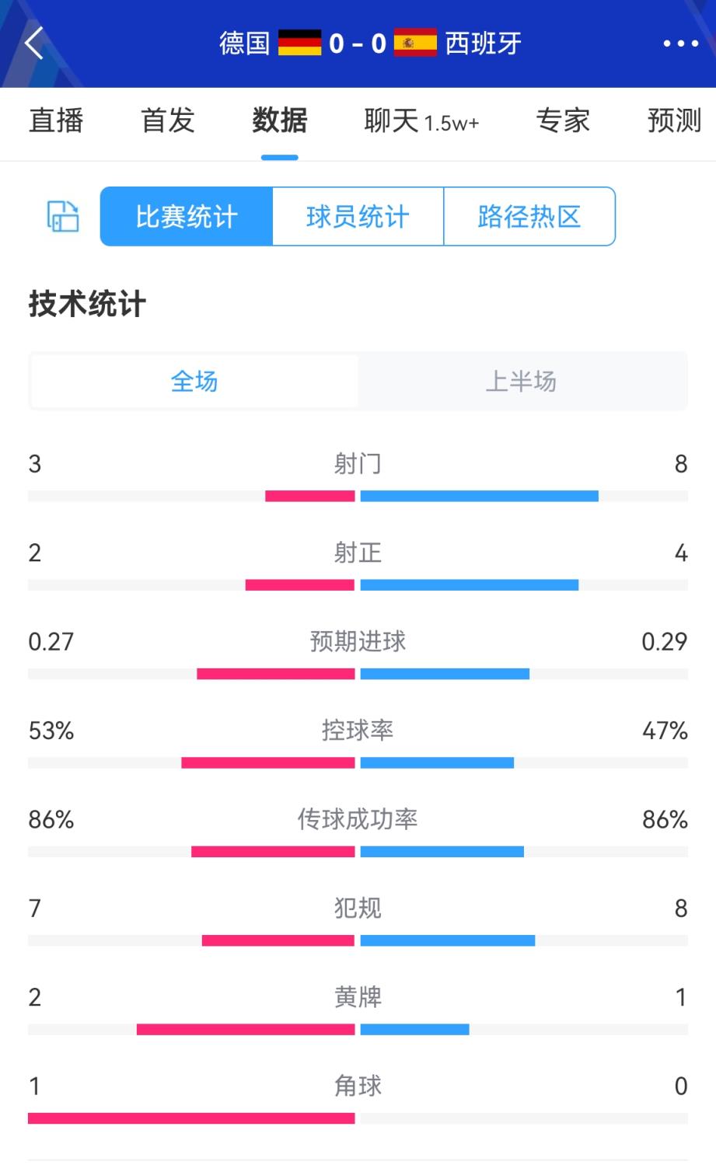Viewport: 716px width, 1165px height.
Task: Select the 比赛统计 segment button
Action: 187,217
